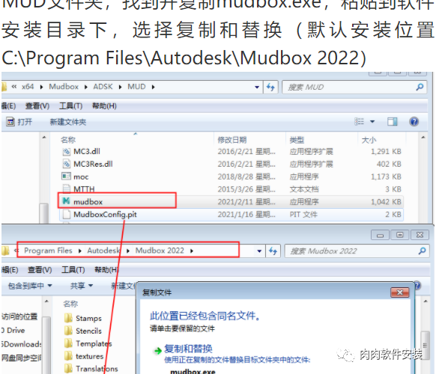Open address history dropdown in Mudbox 2022 window
436x374 pixels.
click(259, 251)
